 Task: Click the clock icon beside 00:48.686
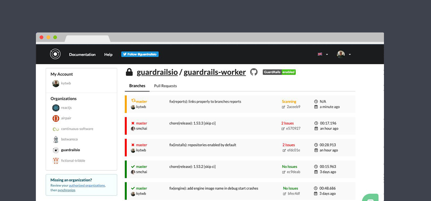tap(316, 188)
